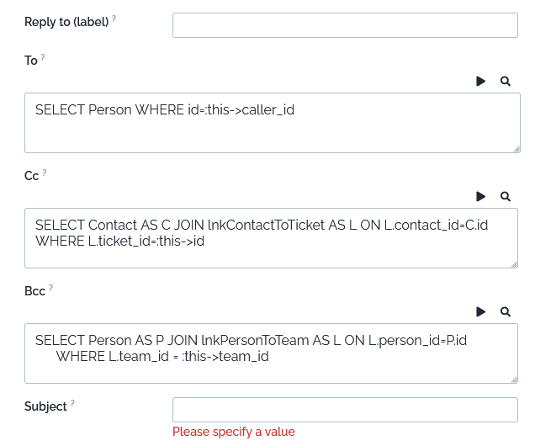The width and height of the screenshot is (535, 446).
Task: Test the Bcc query with the play icon
Action: click(481, 312)
